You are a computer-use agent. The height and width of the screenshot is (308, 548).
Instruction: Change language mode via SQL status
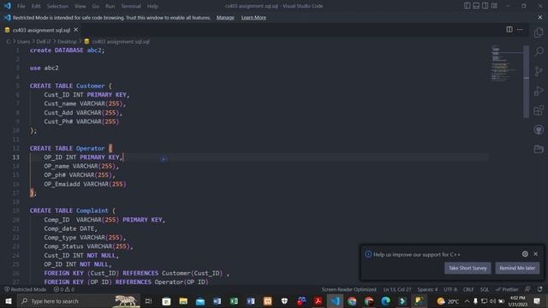[x=485, y=289]
